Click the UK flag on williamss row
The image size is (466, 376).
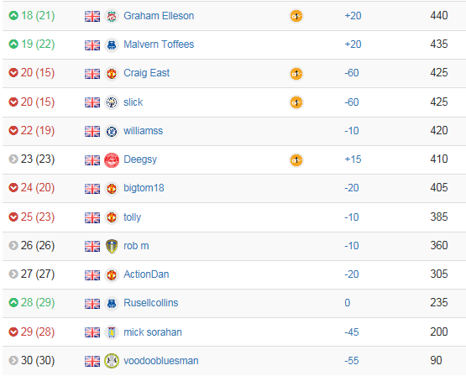click(92, 131)
